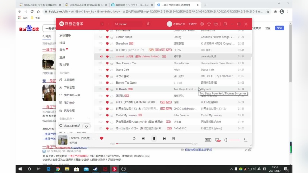Open Chrome extensions puzzle icon
This screenshot has width=308, height=173.
pos(275,12)
